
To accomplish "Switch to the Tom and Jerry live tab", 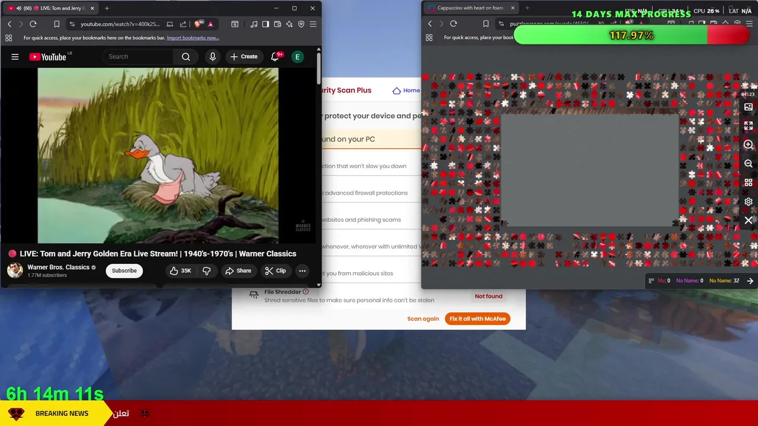I will pos(51,8).
